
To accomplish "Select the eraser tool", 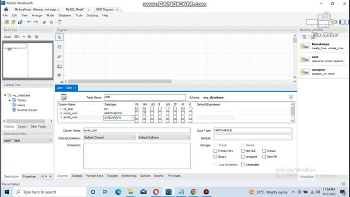I will coord(60,57).
